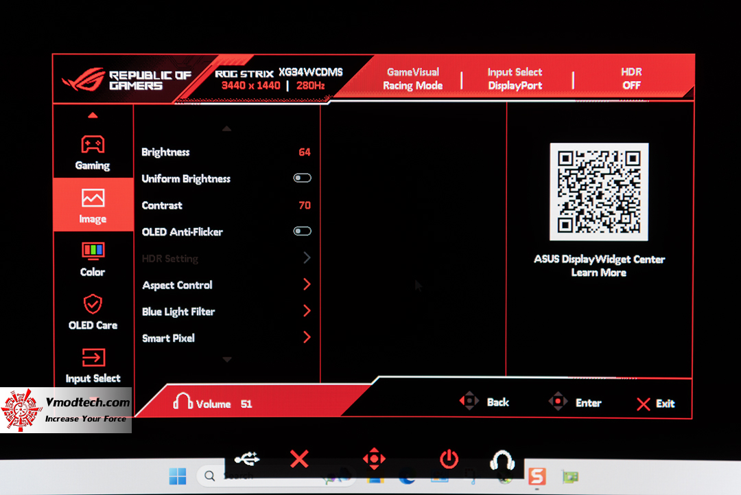Screen dimensions: 741x495
Task: Toggle the Uniform Brightness switch
Action: [x=302, y=179]
